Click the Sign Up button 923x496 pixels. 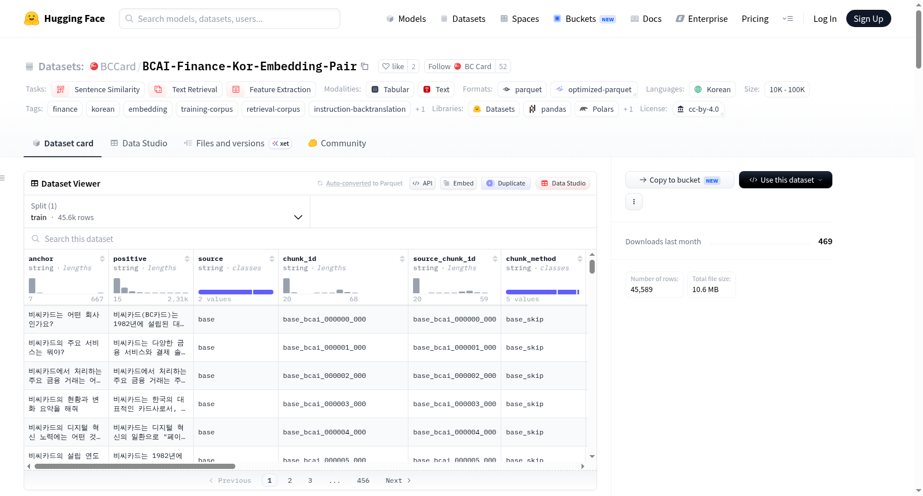[x=868, y=18]
